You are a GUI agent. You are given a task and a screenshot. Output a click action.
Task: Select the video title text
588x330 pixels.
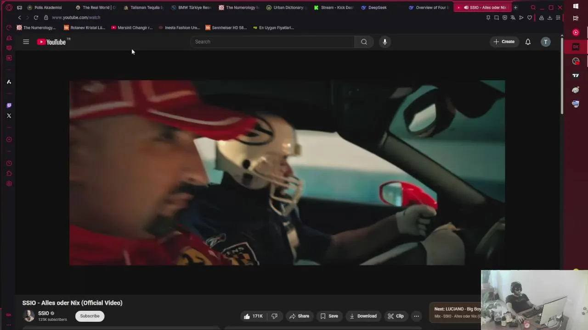coord(72,303)
